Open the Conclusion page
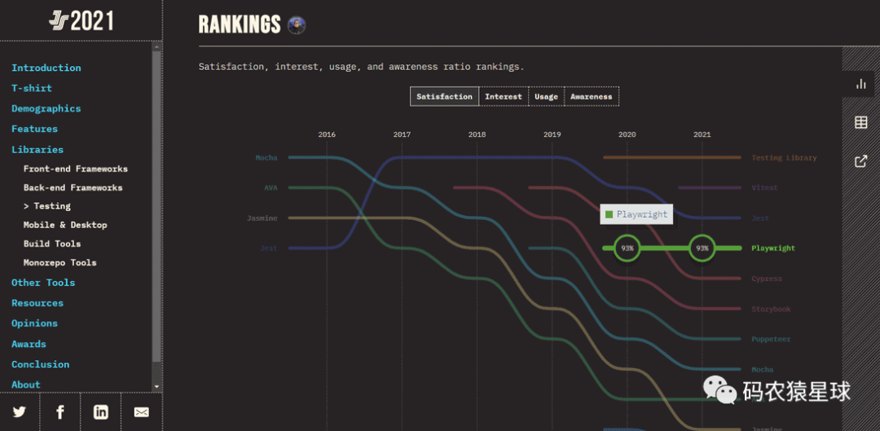 [x=41, y=364]
